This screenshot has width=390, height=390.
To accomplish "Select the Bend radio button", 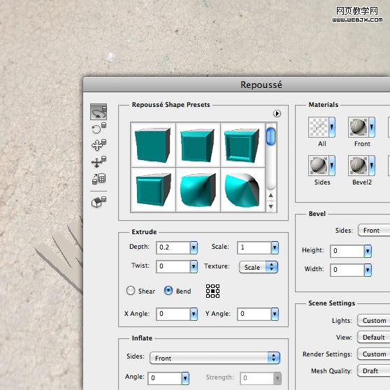I will tap(168, 291).
